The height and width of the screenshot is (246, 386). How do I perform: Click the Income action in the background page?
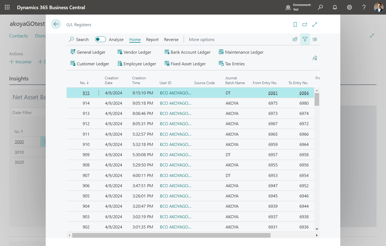tap(20, 62)
